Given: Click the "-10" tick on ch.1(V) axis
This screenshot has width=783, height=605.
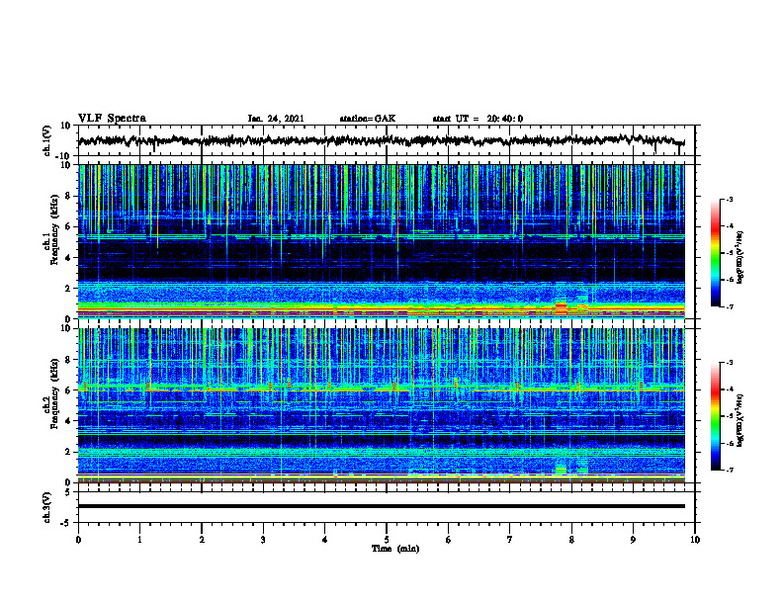Looking at the screenshot, I should [x=64, y=156].
